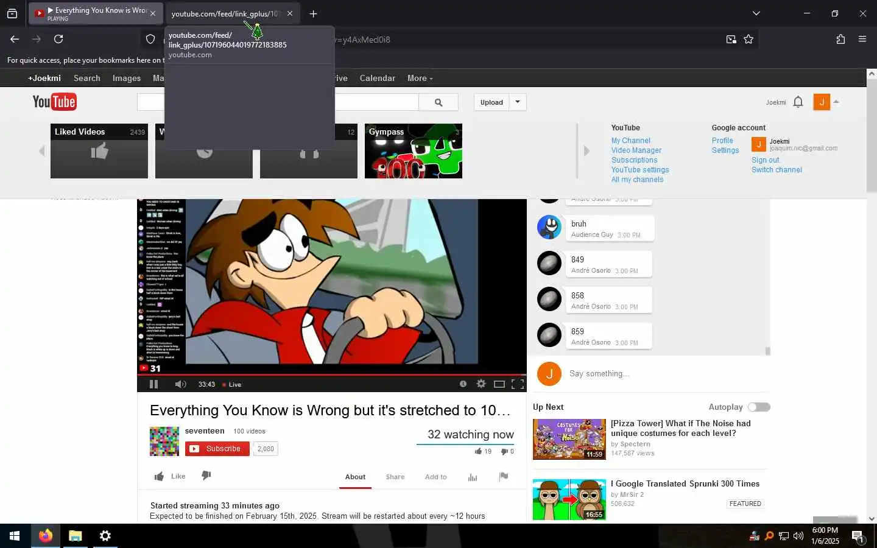Open My Channel link
This screenshot has height=548, width=877.
(631, 141)
